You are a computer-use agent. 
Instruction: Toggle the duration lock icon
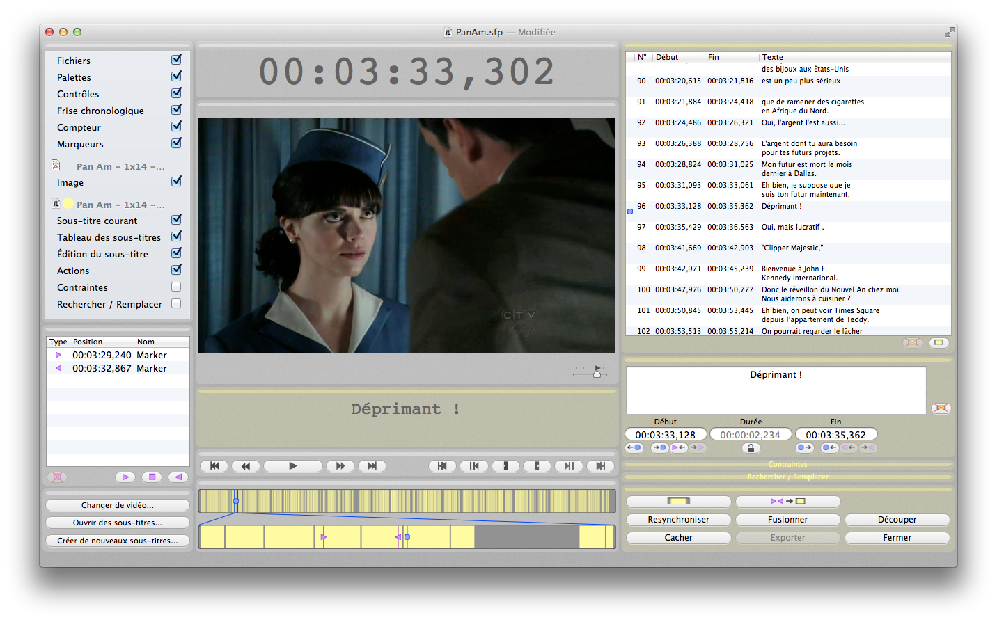point(751,448)
